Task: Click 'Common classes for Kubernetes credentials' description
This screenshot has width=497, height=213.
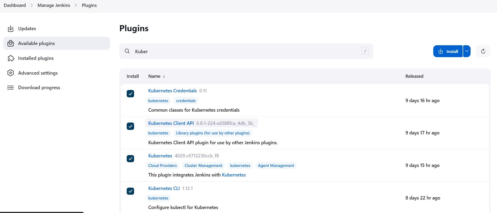Action: (x=194, y=110)
